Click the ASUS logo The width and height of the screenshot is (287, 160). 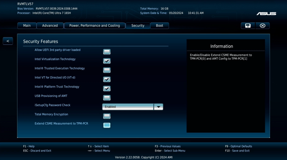[x=266, y=14]
